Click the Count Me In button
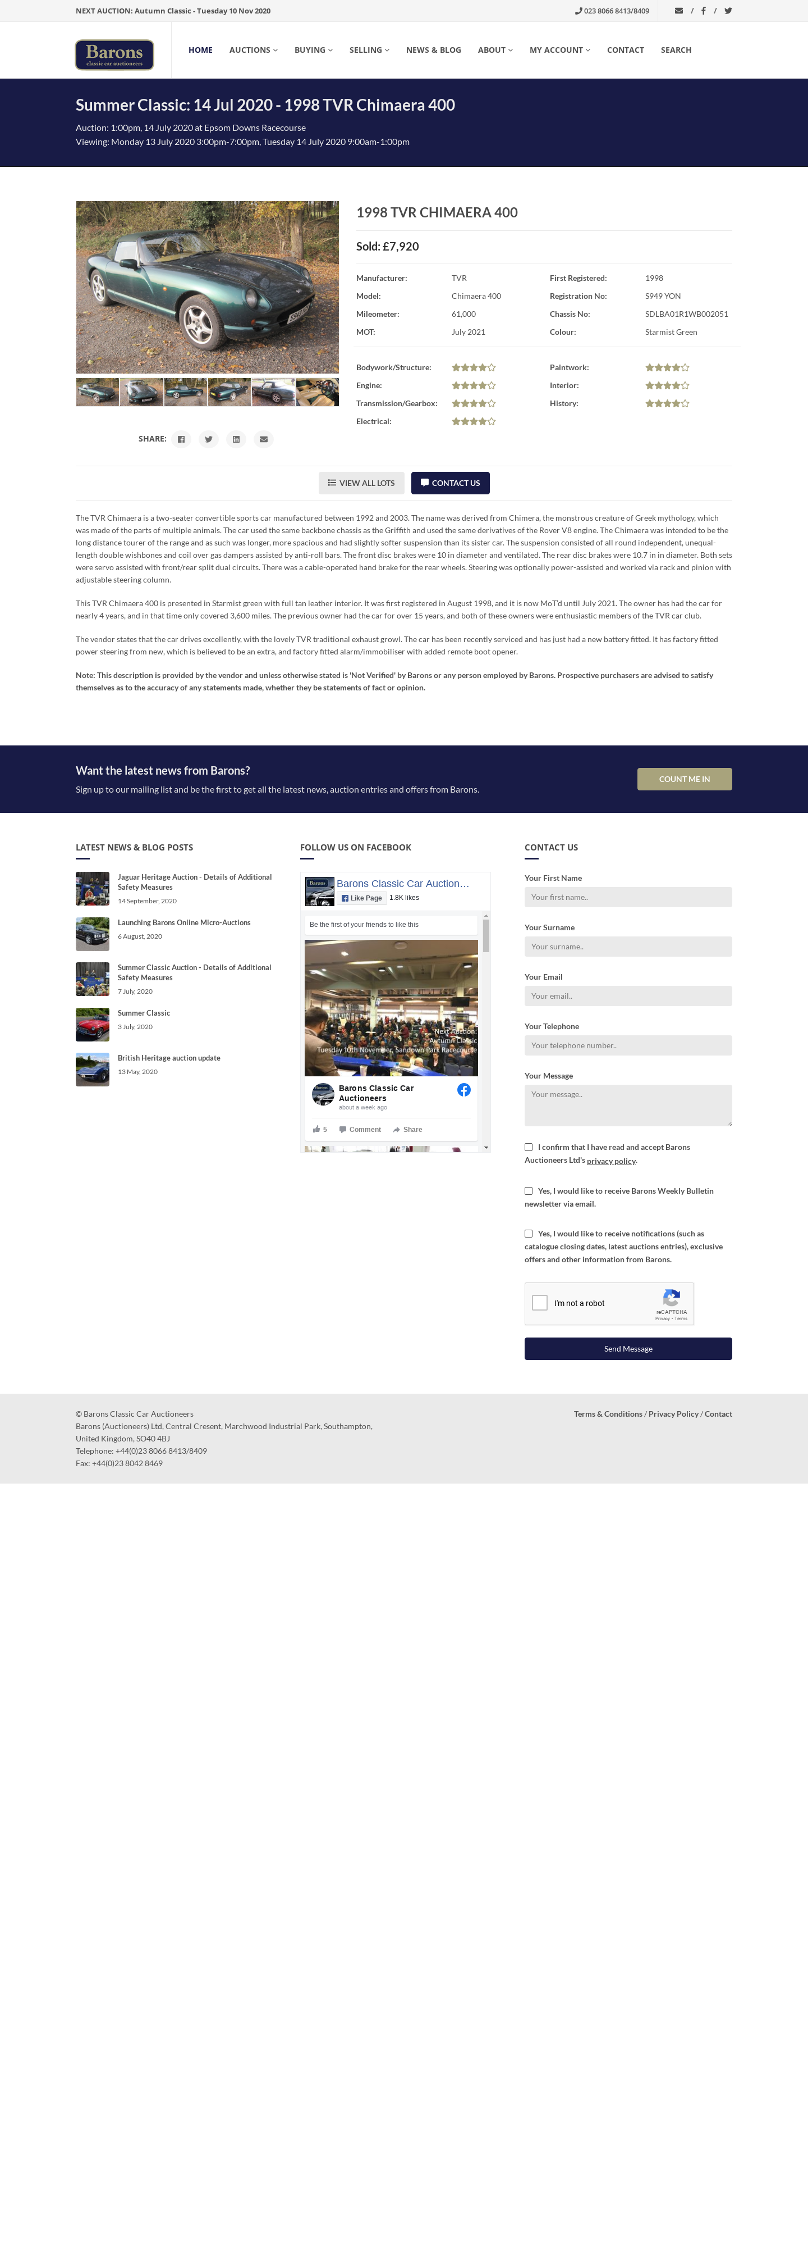The width and height of the screenshot is (808, 2247). pyautogui.click(x=684, y=779)
